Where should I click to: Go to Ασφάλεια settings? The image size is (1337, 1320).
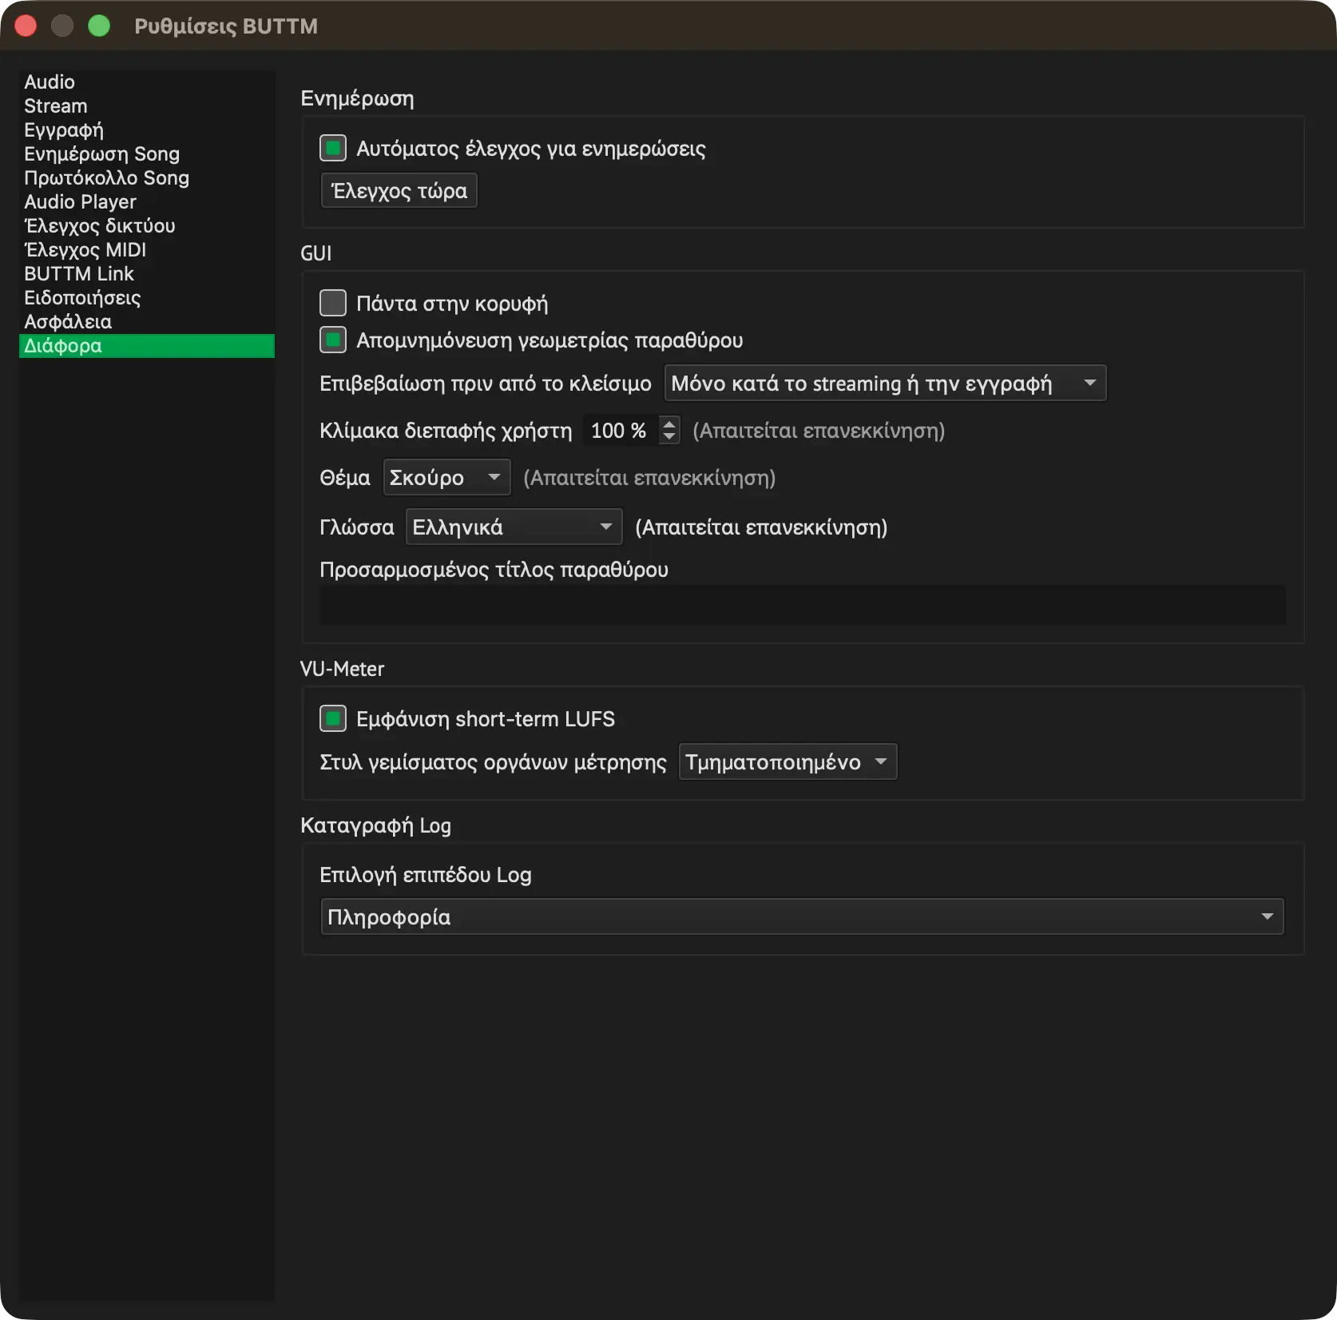coord(147,322)
